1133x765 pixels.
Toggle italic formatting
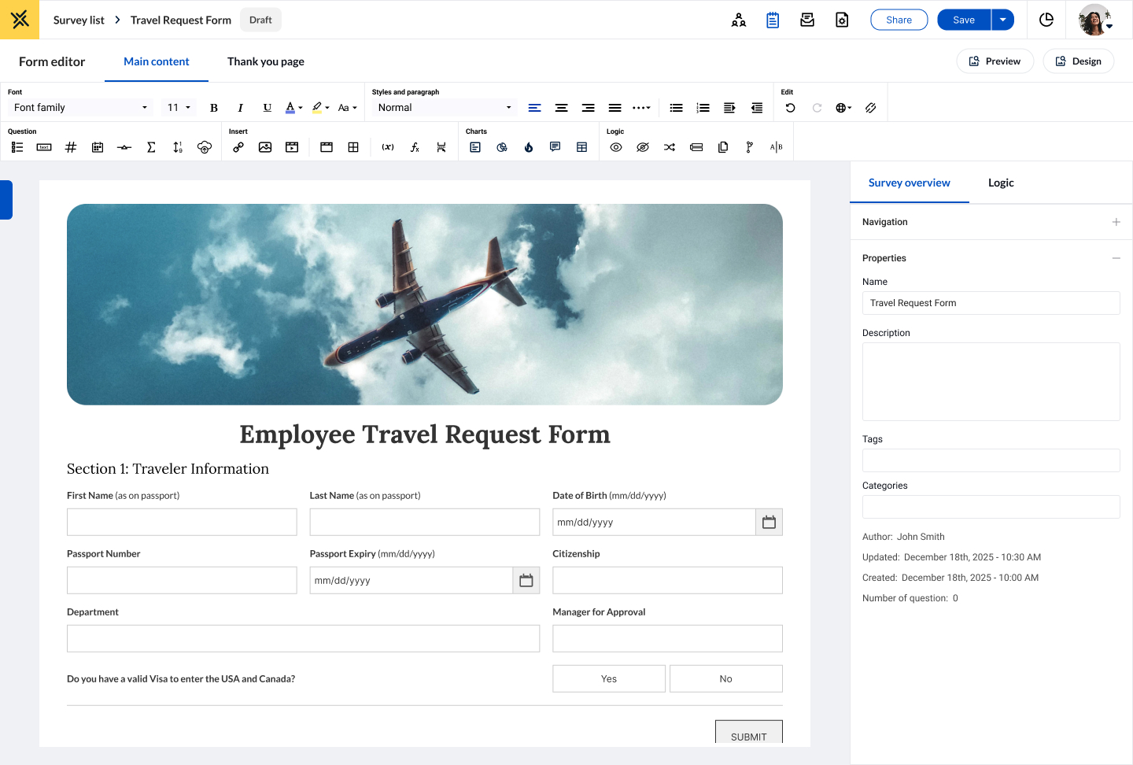241,108
